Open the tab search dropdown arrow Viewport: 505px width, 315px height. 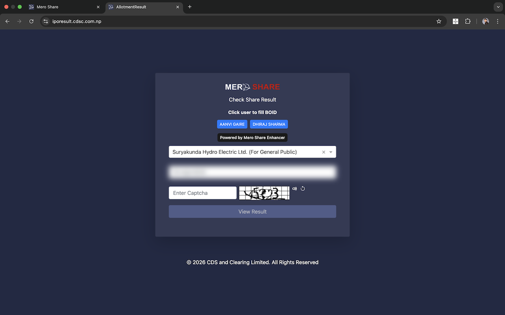(498, 7)
